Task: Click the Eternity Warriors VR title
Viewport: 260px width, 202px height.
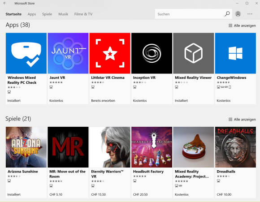Action: click(x=107, y=174)
